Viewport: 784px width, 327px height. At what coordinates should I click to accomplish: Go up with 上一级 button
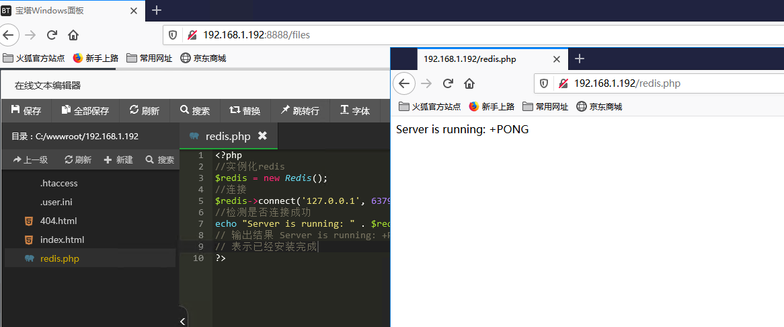(30, 159)
